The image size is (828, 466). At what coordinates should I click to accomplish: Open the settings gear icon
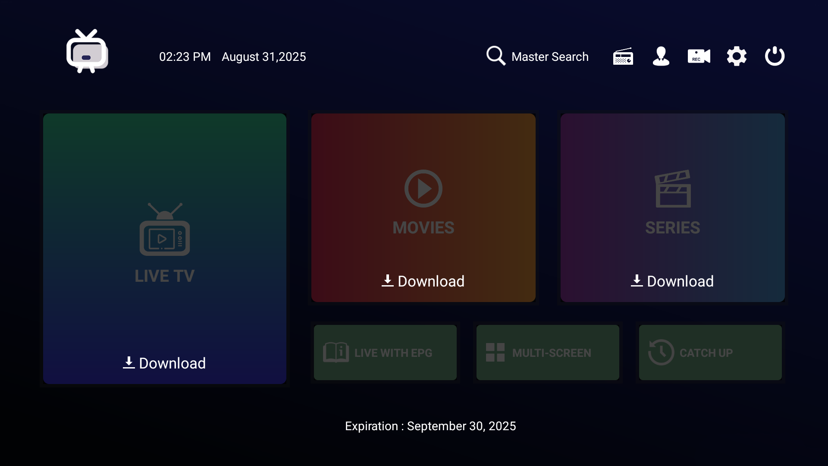[737, 57]
